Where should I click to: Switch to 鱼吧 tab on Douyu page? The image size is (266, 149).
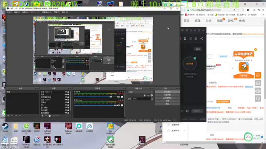point(242,21)
